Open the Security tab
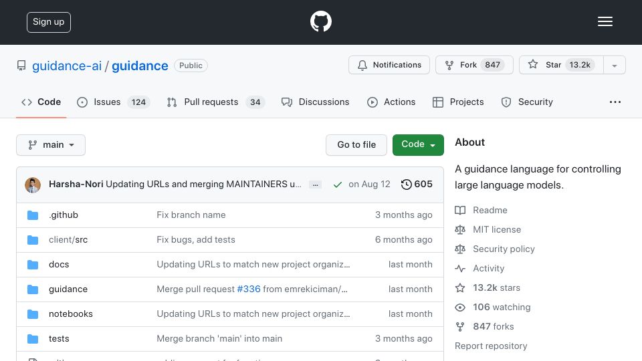This screenshot has width=642, height=361. [527, 102]
